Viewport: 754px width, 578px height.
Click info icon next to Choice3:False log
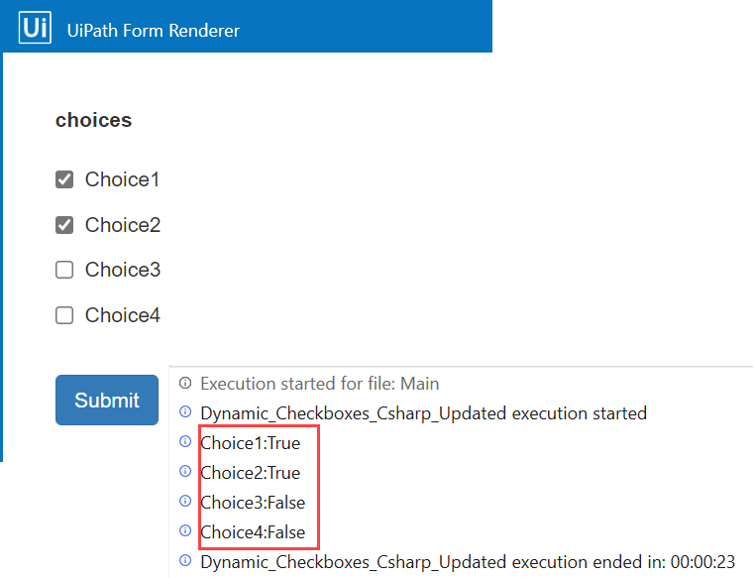click(185, 502)
